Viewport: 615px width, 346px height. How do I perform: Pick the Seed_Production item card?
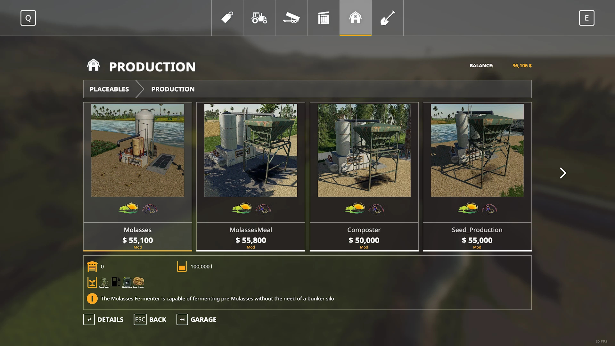pyautogui.click(x=477, y=176)
